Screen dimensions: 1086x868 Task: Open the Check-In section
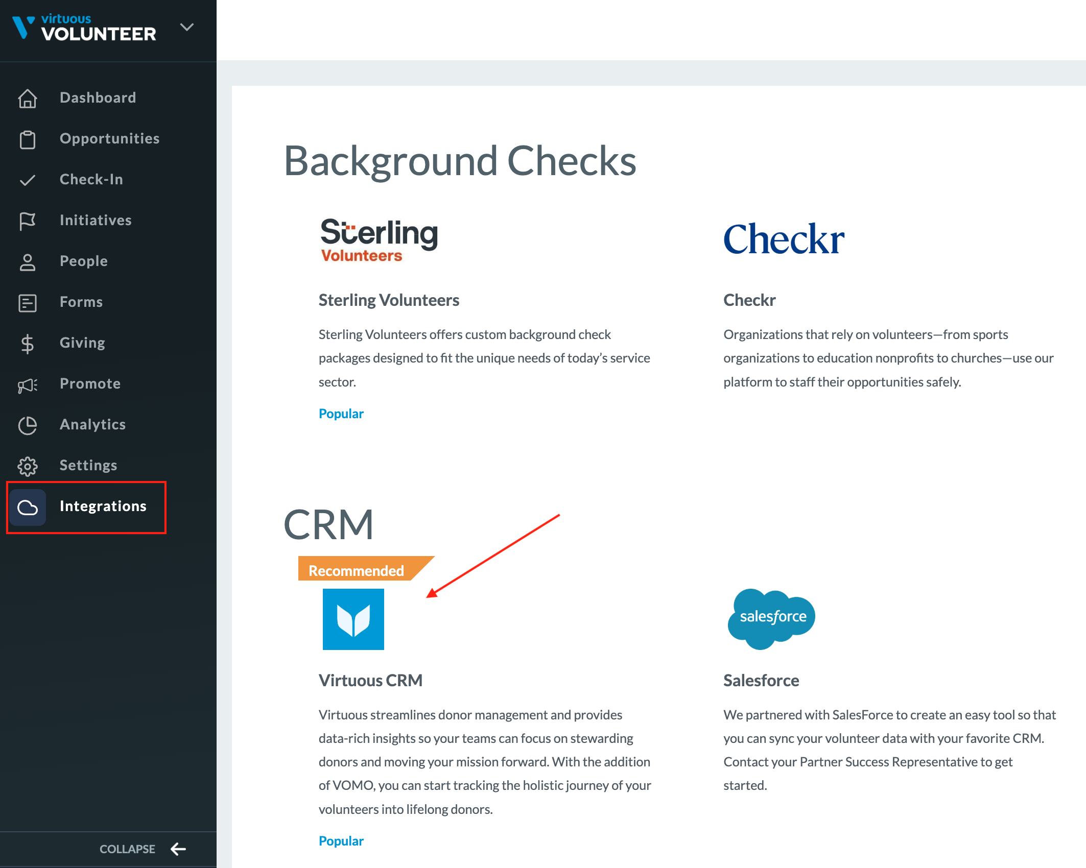pyautogui.click(x=91, y=179)
